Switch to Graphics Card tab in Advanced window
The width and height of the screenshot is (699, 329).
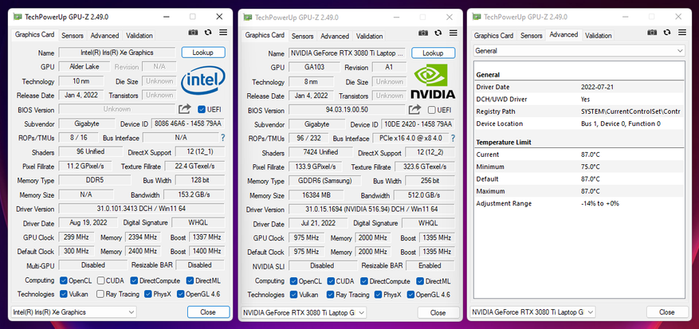[x=493, y=36]
